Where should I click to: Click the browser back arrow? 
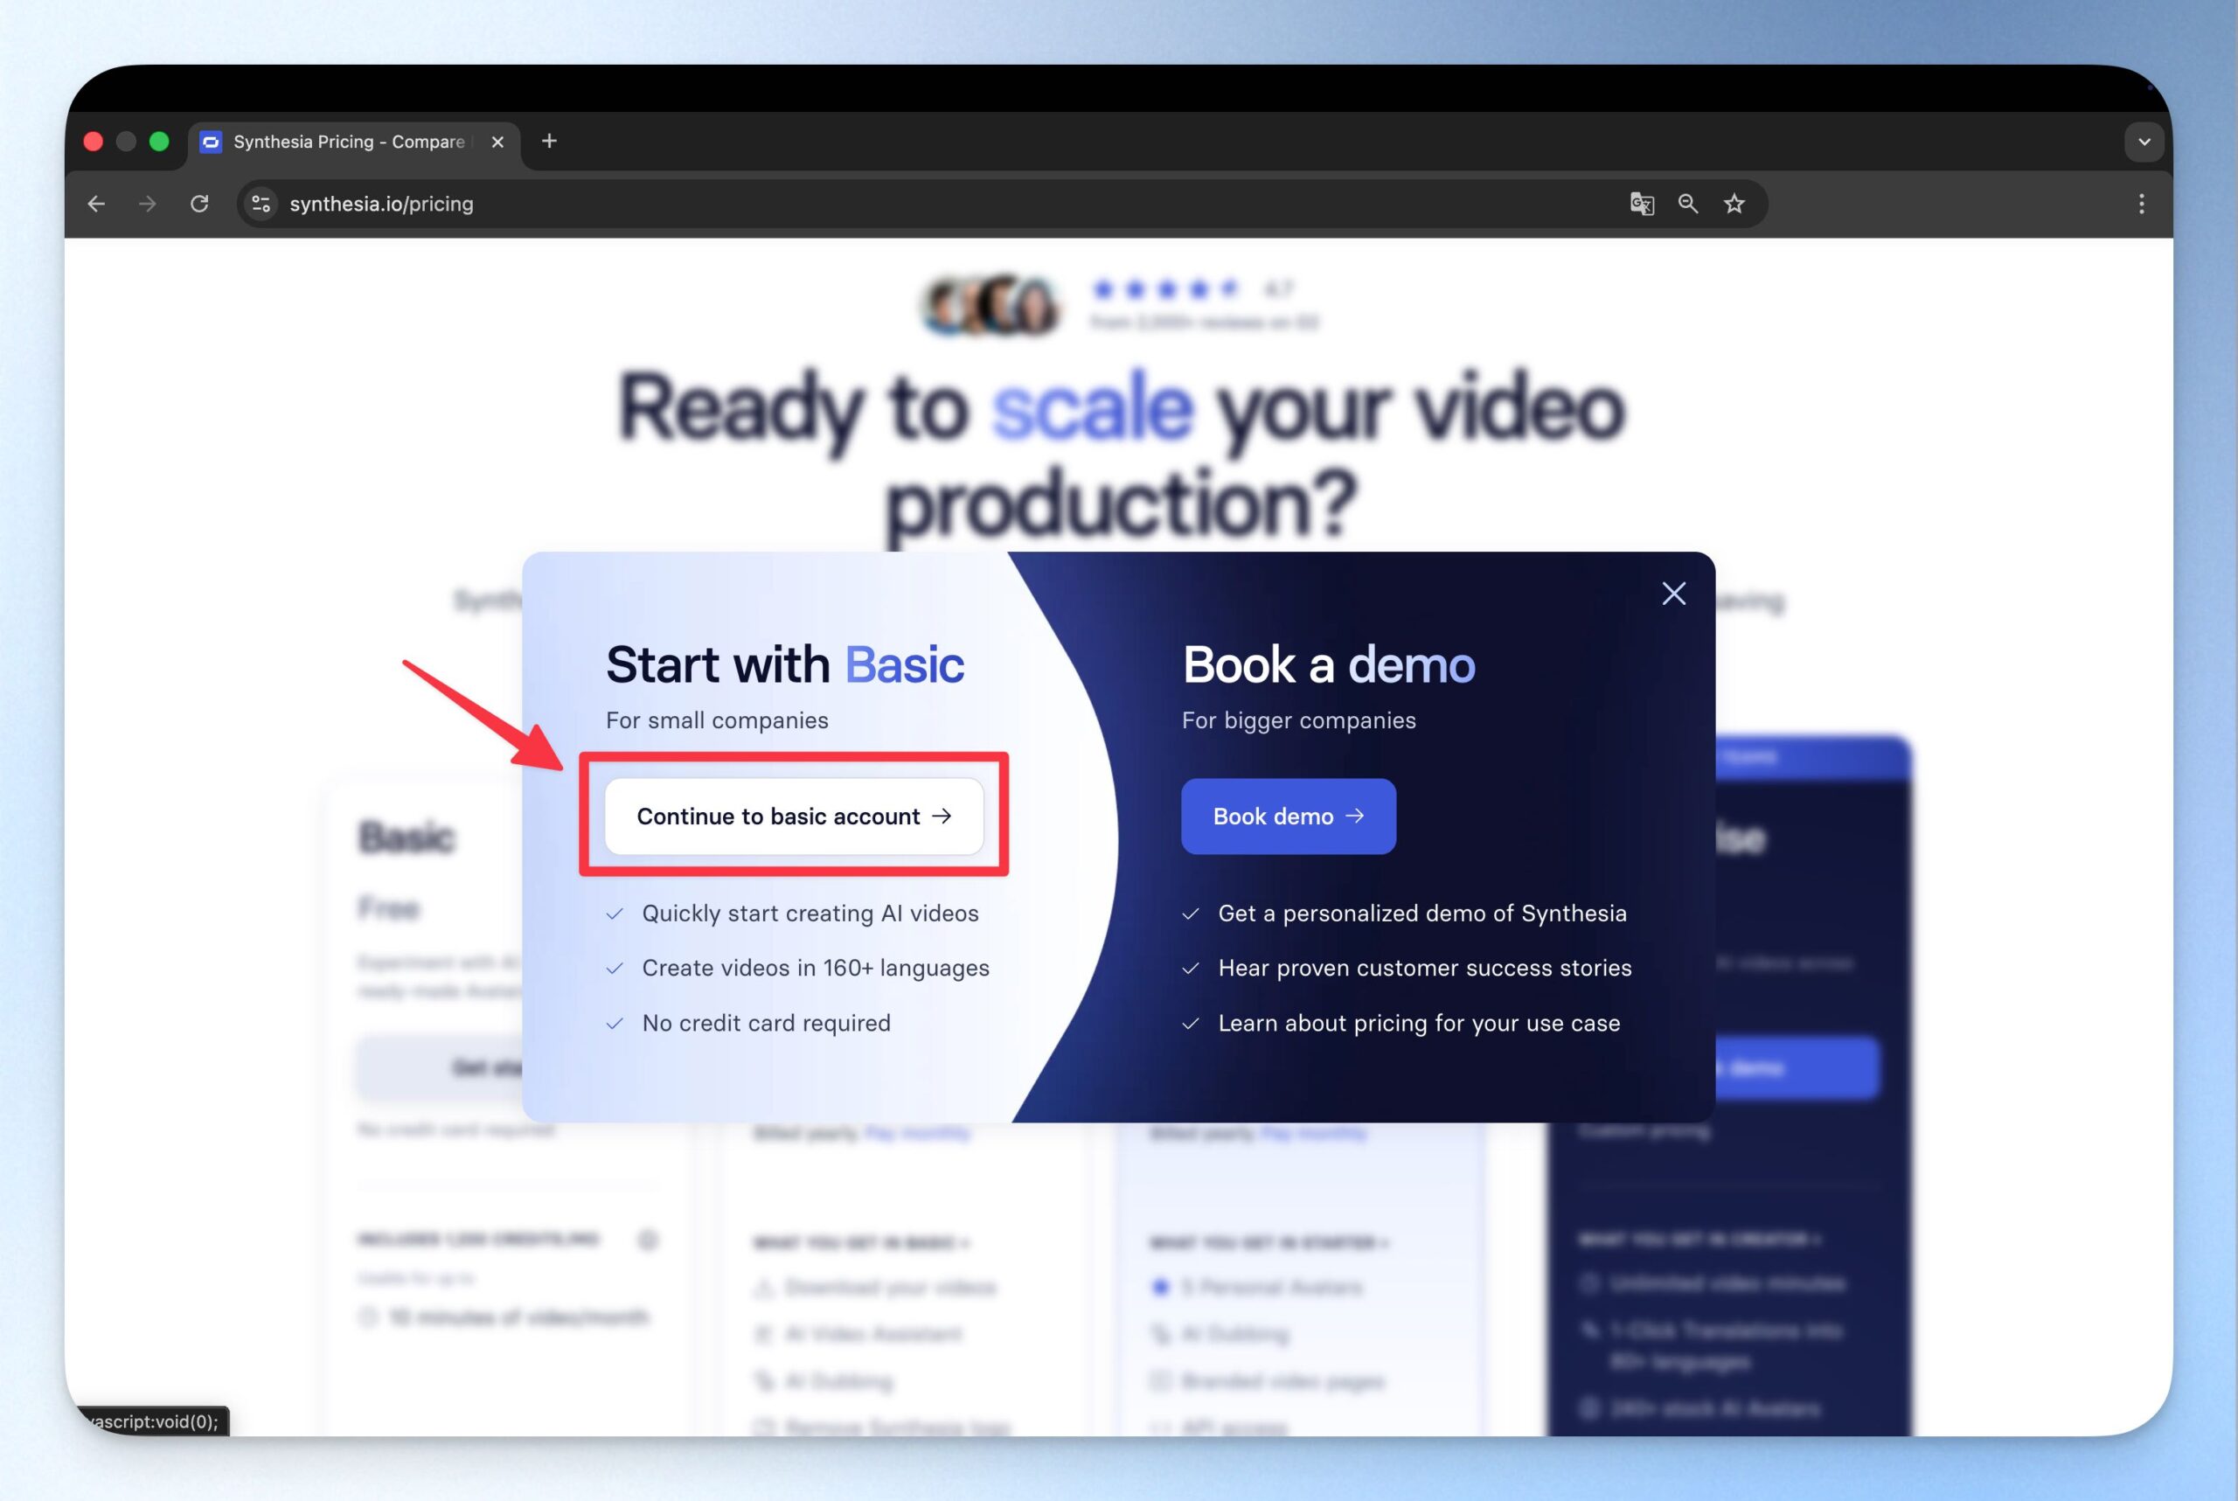[x=97, y=204]
